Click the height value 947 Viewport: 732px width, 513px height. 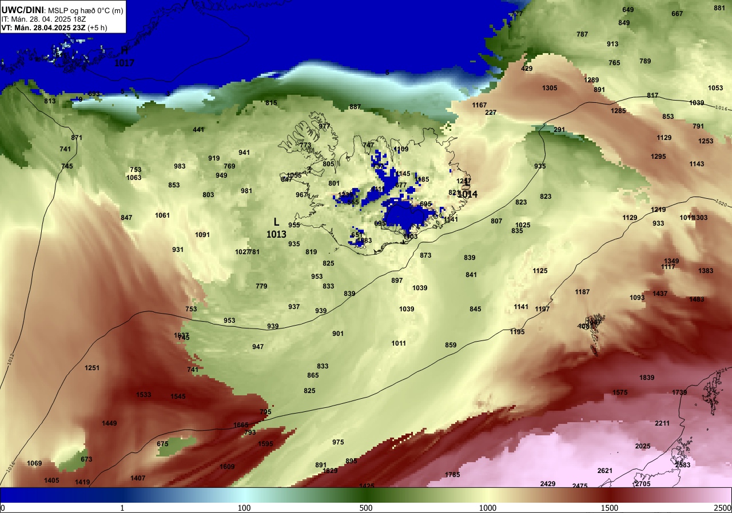point(258,347)
